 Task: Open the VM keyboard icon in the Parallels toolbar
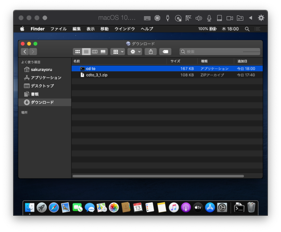(147, 18)
